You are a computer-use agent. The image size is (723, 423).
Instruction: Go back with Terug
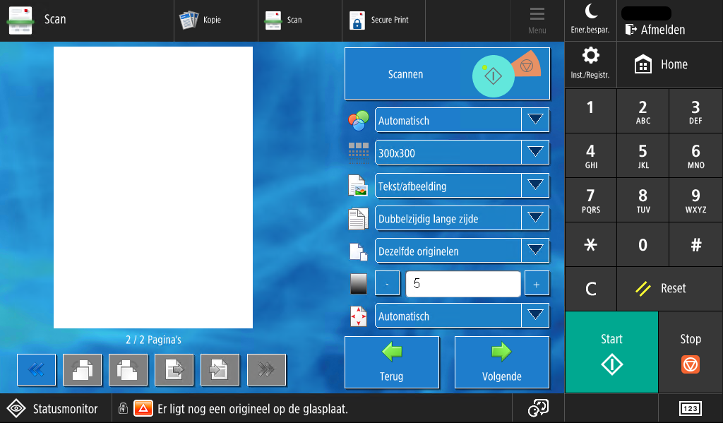point(391,362)
